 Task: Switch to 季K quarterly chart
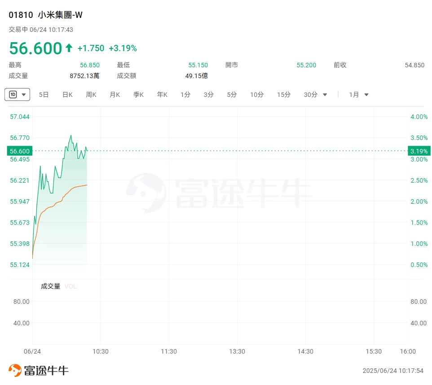[x=138, y=95]
